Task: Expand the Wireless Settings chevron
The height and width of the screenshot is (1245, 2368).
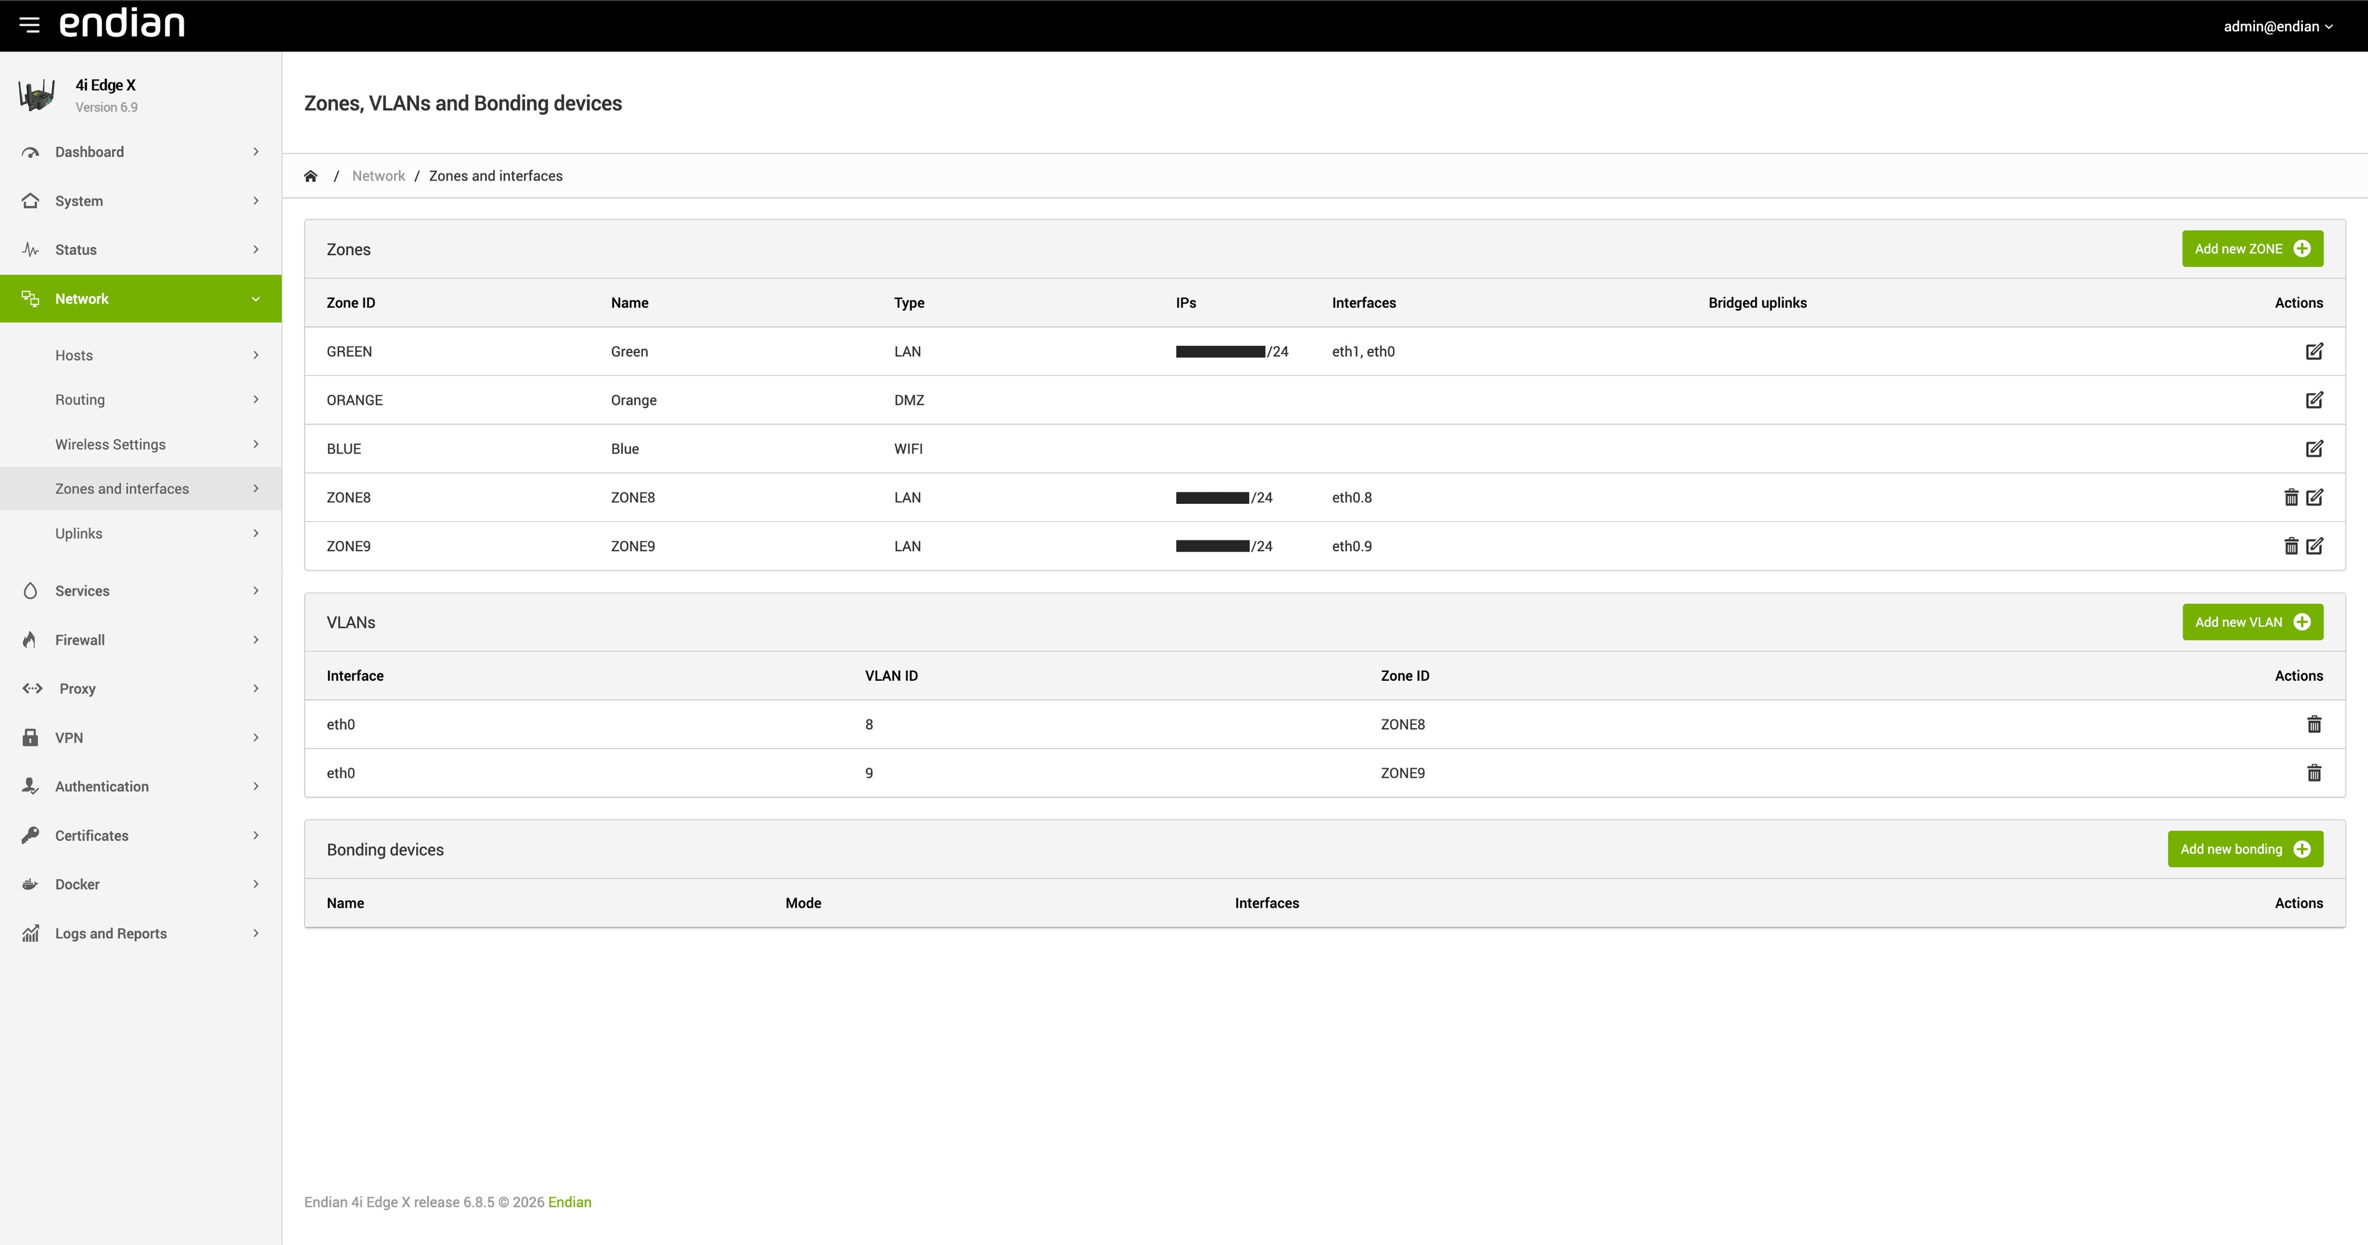Action: 256,444
